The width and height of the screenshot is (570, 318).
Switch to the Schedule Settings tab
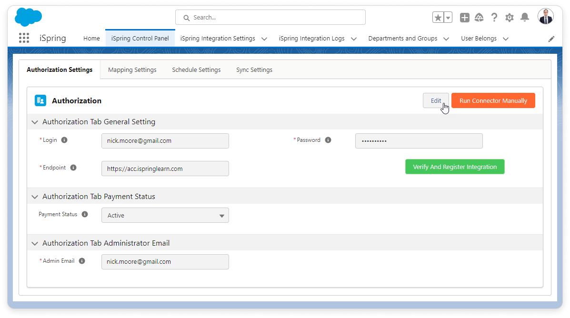pyautogui.click(x=196, y=70)
